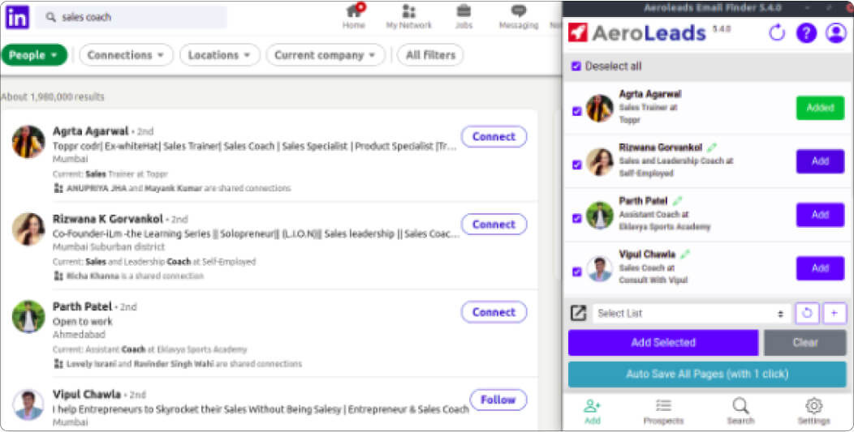Open the Current company filter dropdown
This screenshot has height=432, width=854.
[326, 55]
